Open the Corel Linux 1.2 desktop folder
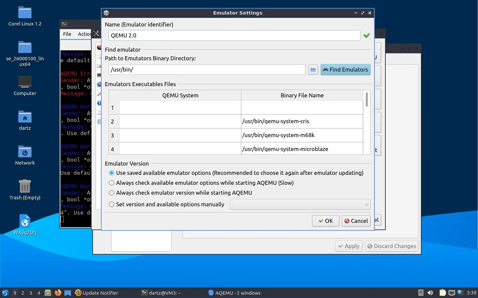 25,17
